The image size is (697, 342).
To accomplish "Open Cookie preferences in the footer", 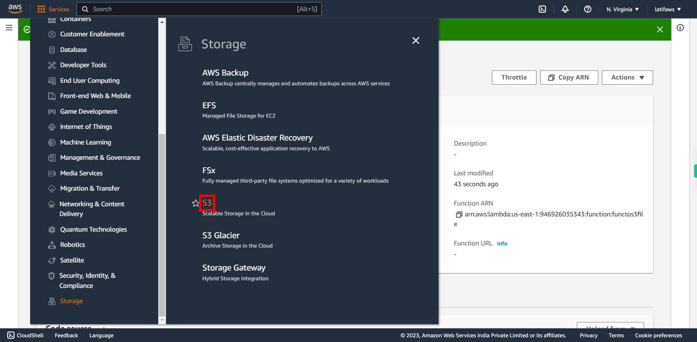I will coord(659,335).
